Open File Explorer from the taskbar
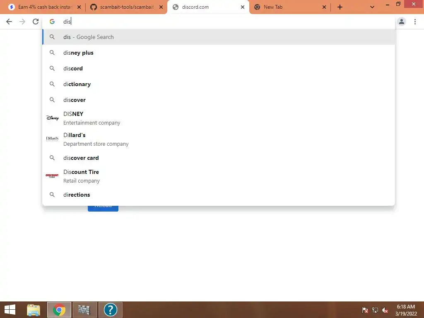This screenshot has width=424, height=318. pyautogui.click(x=34, y=310)
